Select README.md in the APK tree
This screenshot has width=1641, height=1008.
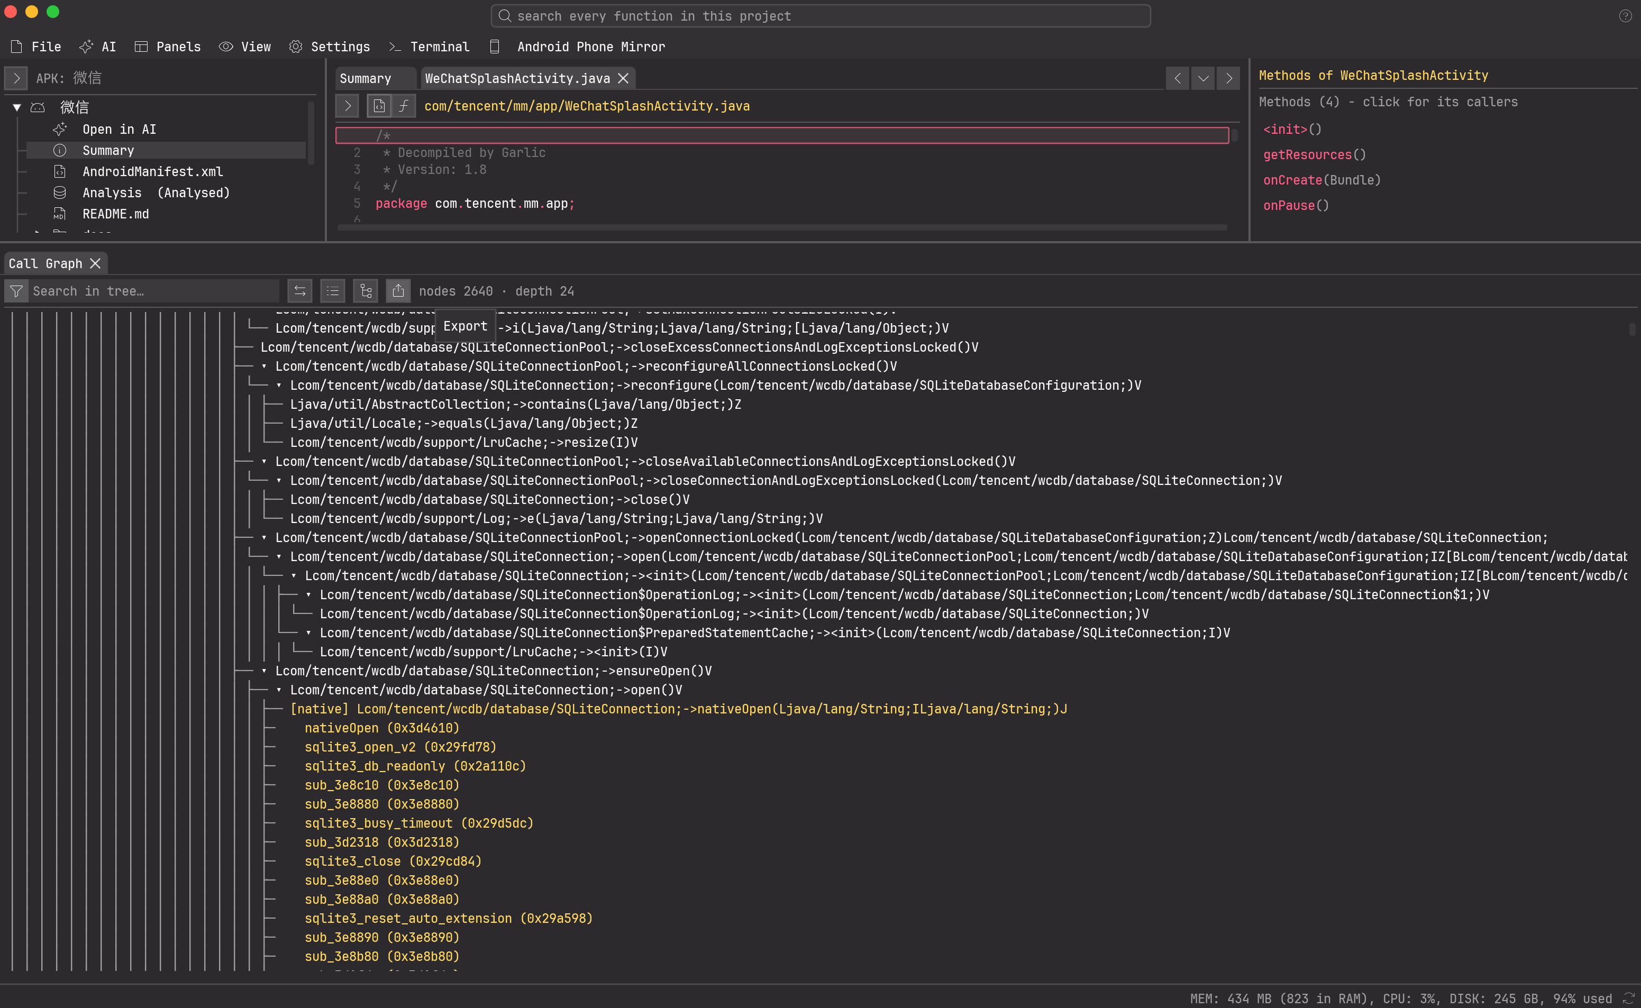[x=115, y=214]
